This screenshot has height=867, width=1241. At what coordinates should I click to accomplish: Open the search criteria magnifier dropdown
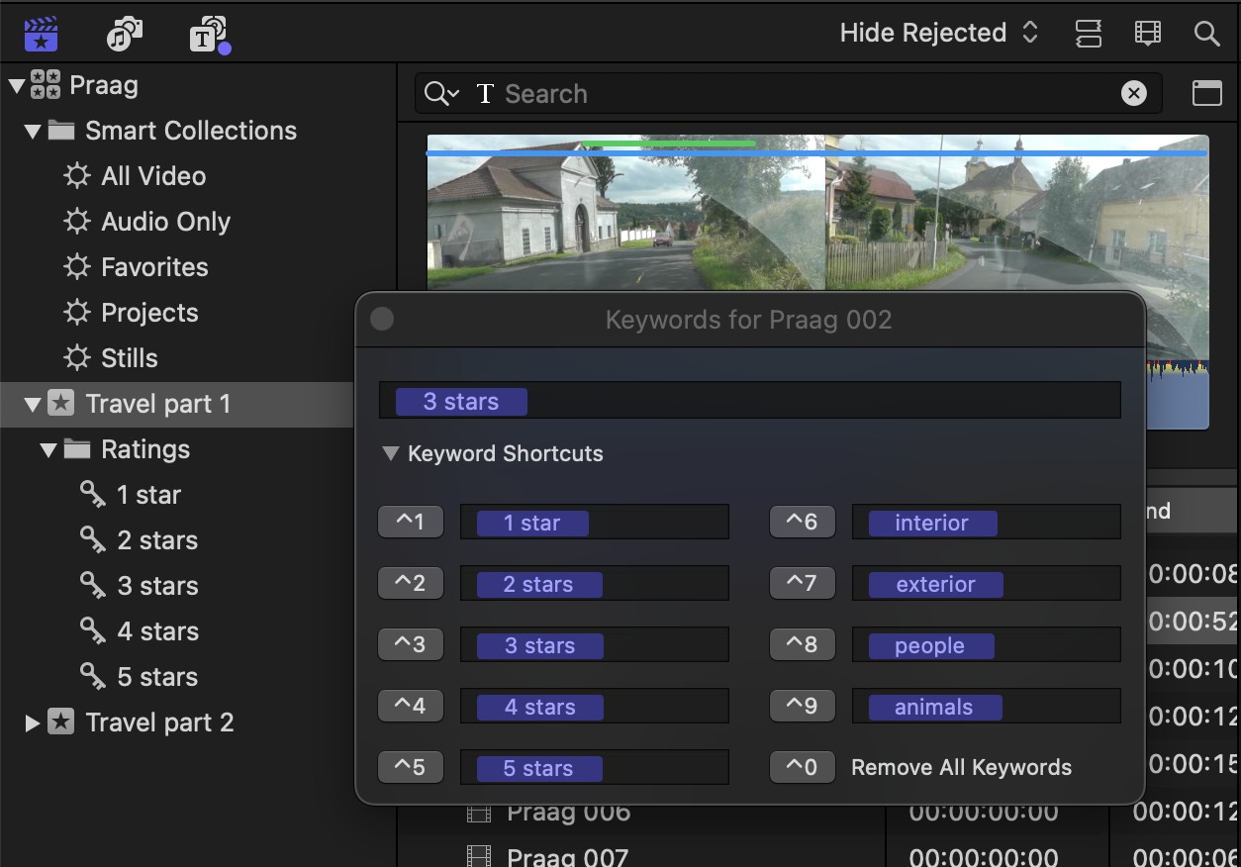441,94
